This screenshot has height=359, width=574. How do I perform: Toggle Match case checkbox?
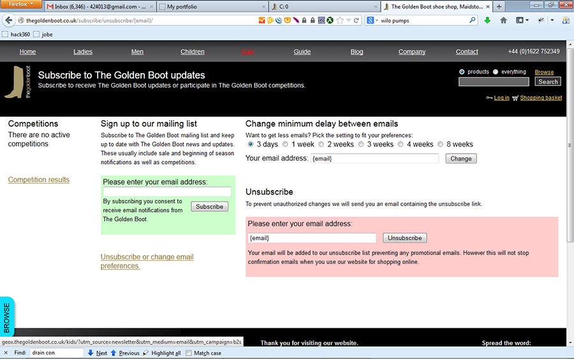pos(189,353)
